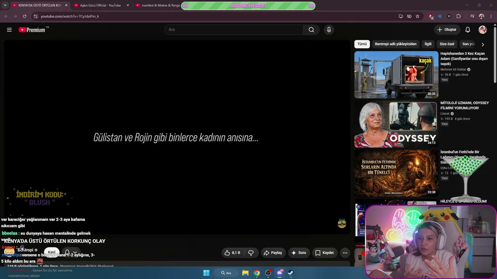This screenshot has height=279, width=497.
Task: Select the İlgili filter chip
Action: 428,44
